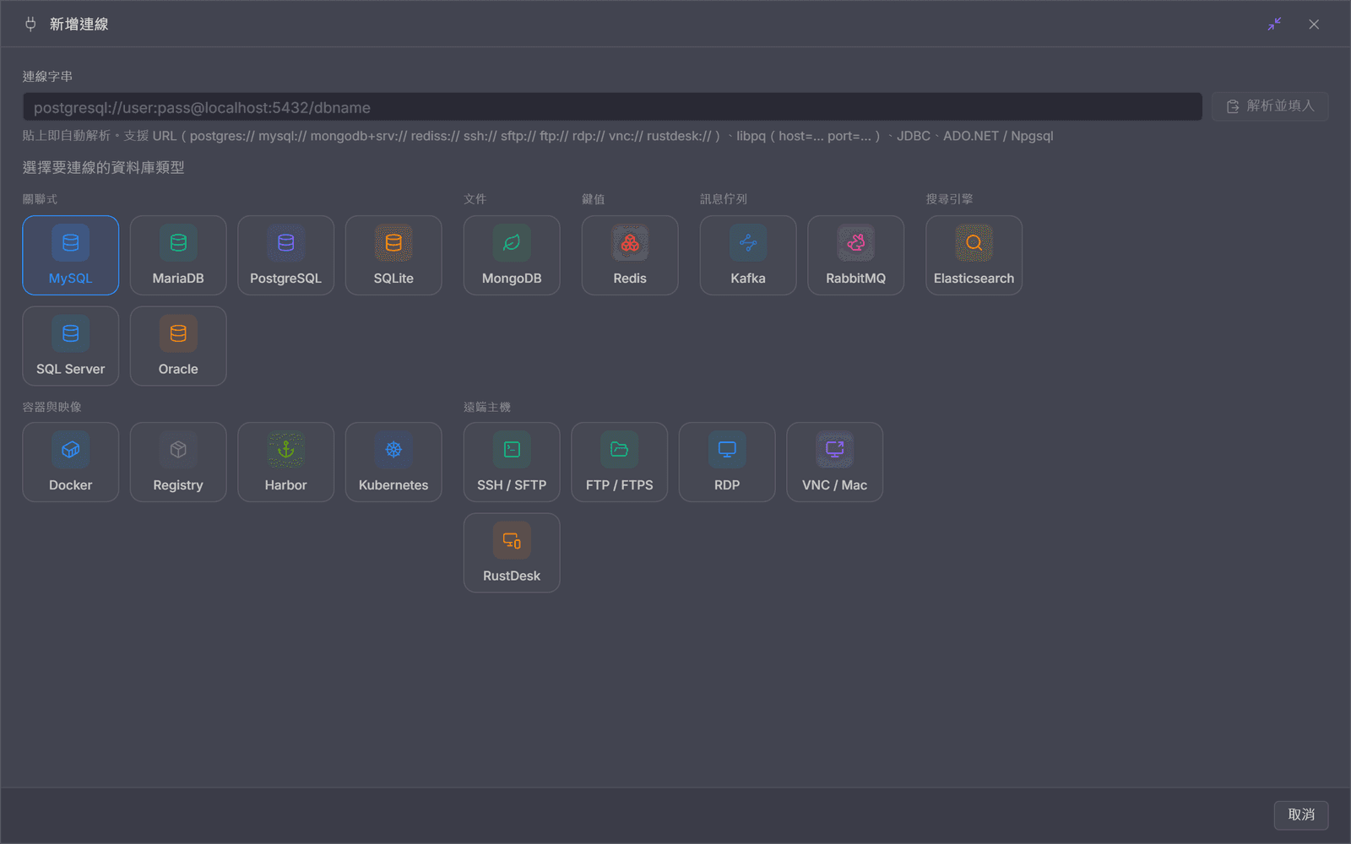Viewport: 1351px width, 844px height.
Task: Pick the Kafka message queue tile
Action: pos(748,255)
